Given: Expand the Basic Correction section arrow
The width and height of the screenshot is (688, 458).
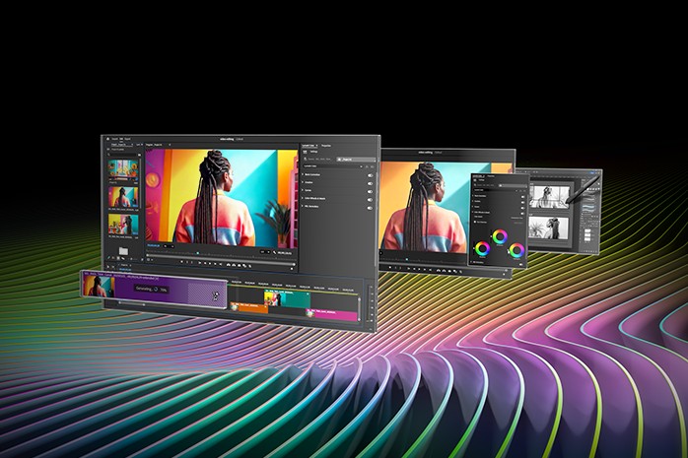Looking at the screenshot, I should tap(303, 174).
